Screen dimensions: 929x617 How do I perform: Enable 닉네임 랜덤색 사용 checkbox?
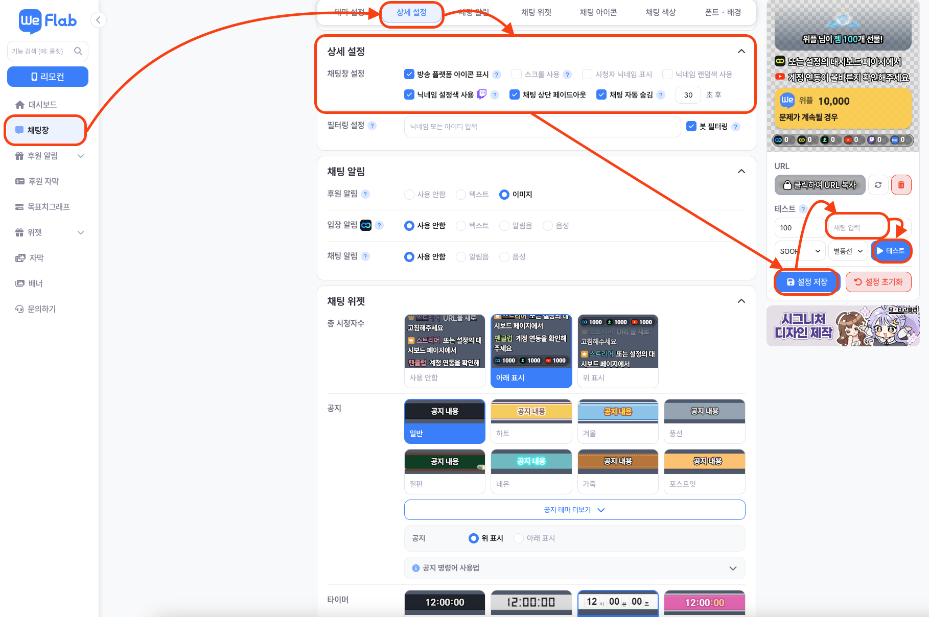[667, 74]
